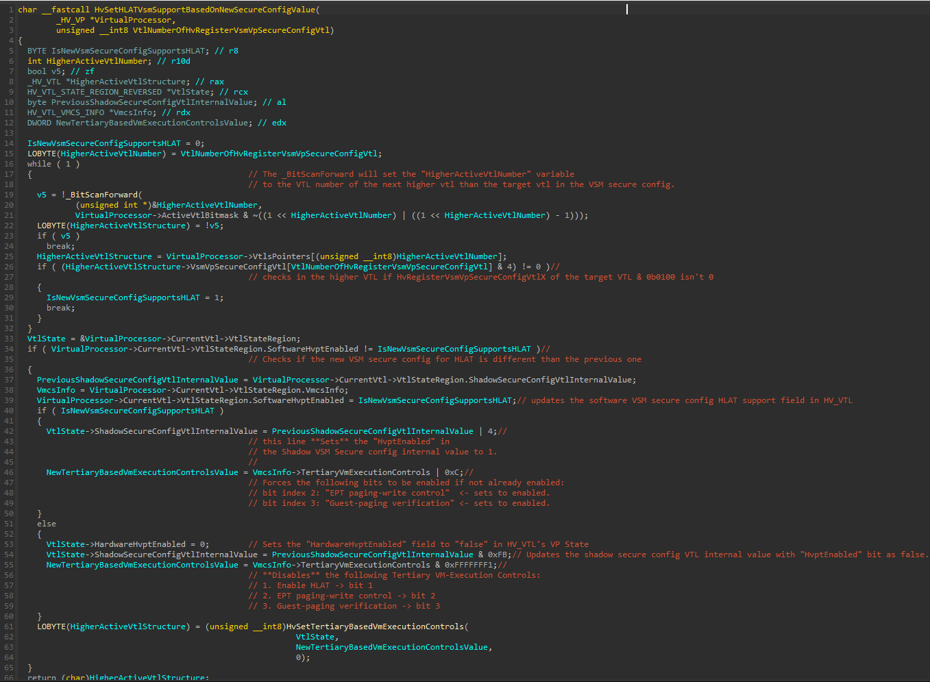Click the HvSetTertiaryBasedVmExecutionControls call on line 61
The width and height of the screenshot is (930, 682).
coord(375,626)
